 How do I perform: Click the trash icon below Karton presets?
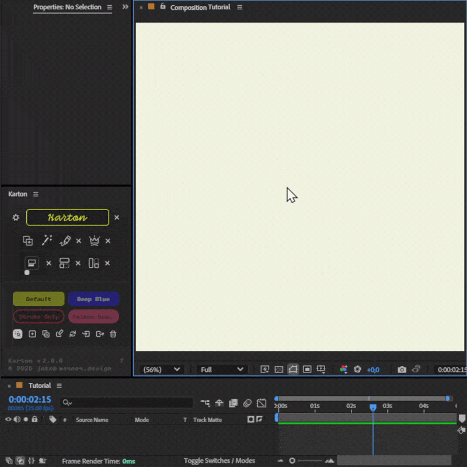pos(113,334)
